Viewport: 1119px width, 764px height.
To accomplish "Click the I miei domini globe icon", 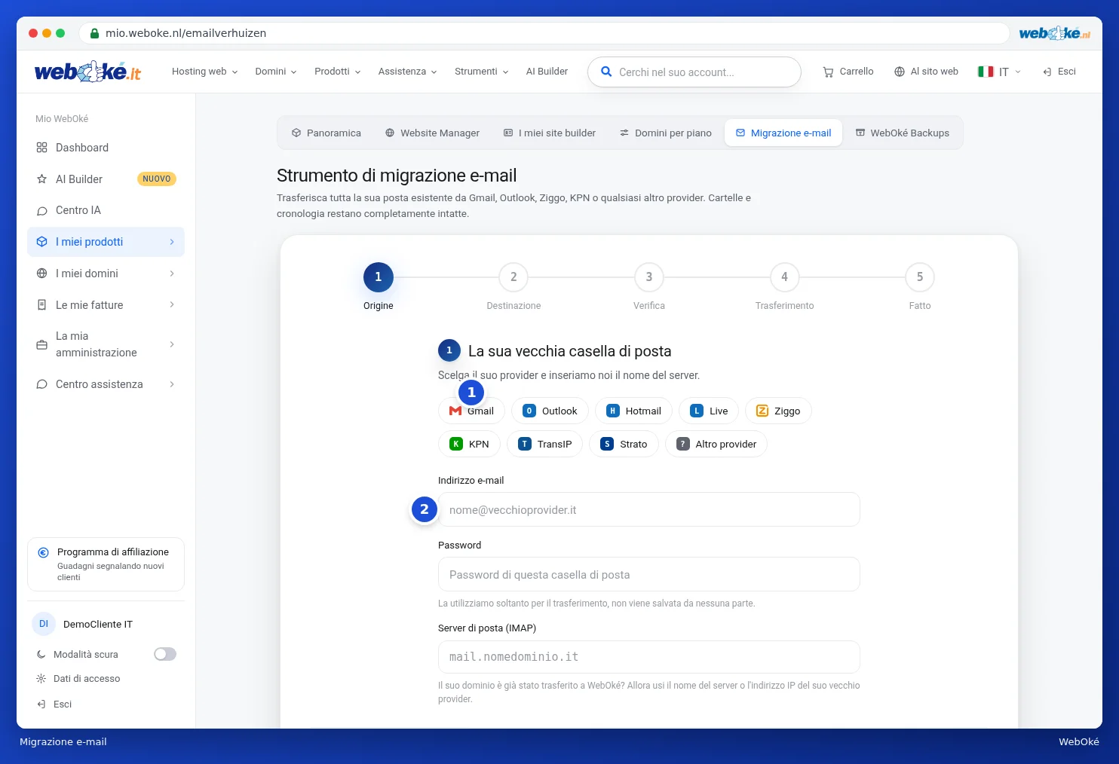I will [x=42, y=274].
